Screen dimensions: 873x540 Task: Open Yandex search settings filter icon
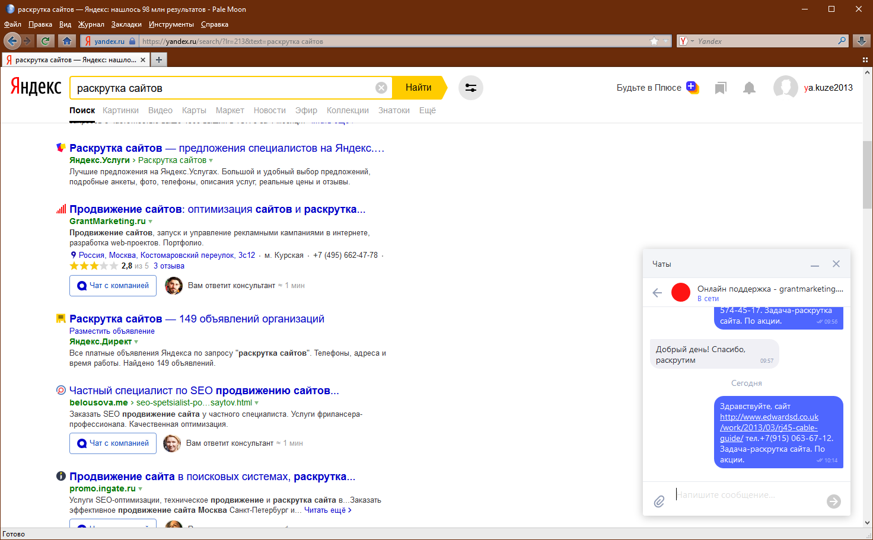(471, 88)
